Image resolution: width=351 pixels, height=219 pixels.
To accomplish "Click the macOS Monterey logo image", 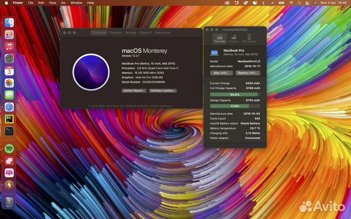I will tap(91, 72).
